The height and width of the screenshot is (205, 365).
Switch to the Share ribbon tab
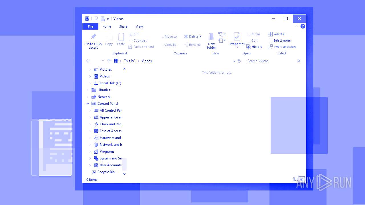tap(123, 26)
